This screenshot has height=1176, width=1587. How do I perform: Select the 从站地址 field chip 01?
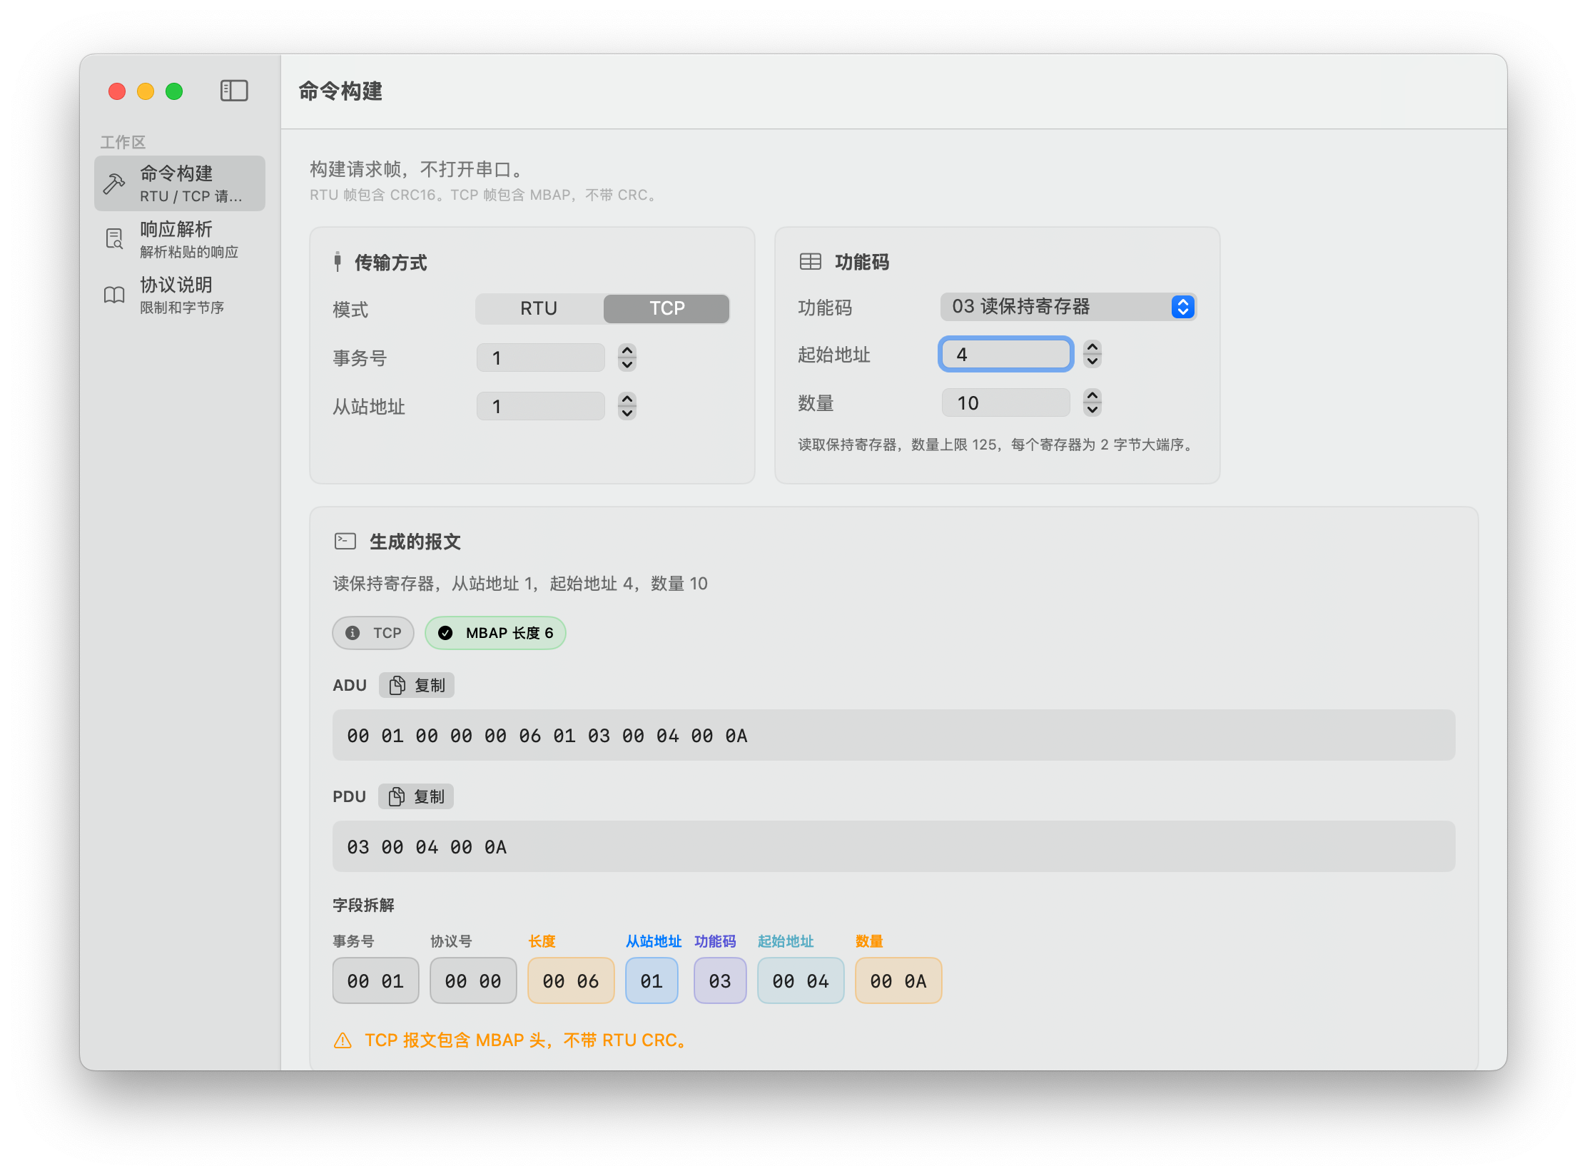(651, 980)
